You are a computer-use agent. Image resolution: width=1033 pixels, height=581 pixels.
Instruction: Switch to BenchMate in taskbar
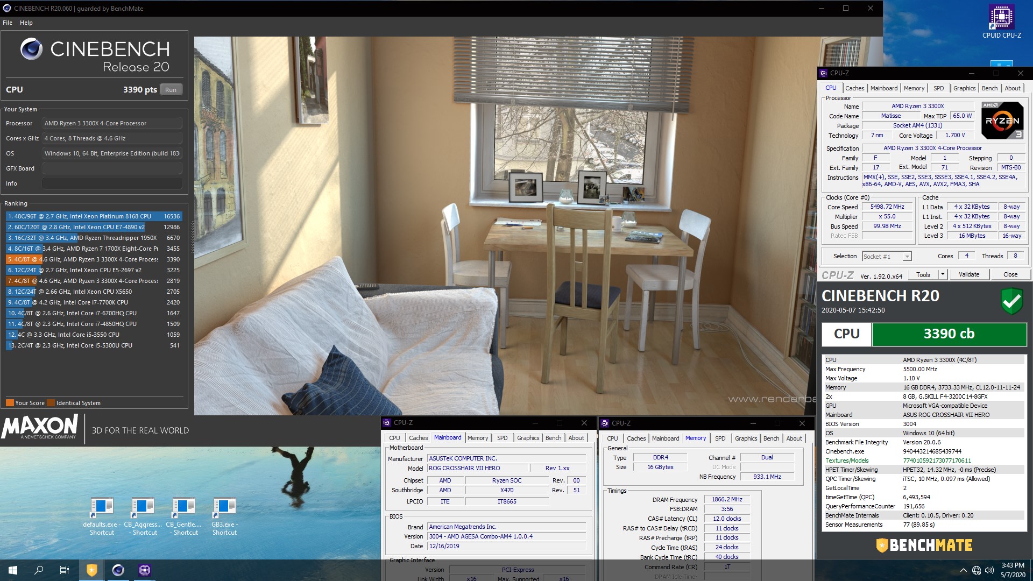(92, 570)
